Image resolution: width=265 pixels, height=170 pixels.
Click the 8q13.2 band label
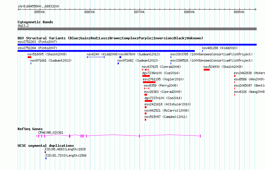click(23, 26)
